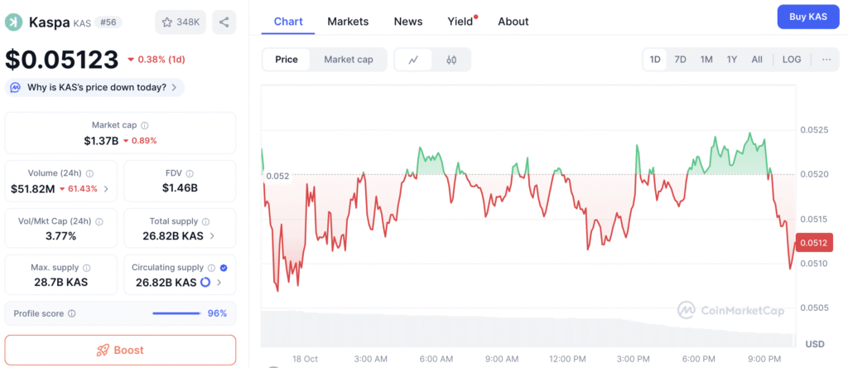
Task: Expand Why is KAS's price down today
Action: [x=94, y=87]
